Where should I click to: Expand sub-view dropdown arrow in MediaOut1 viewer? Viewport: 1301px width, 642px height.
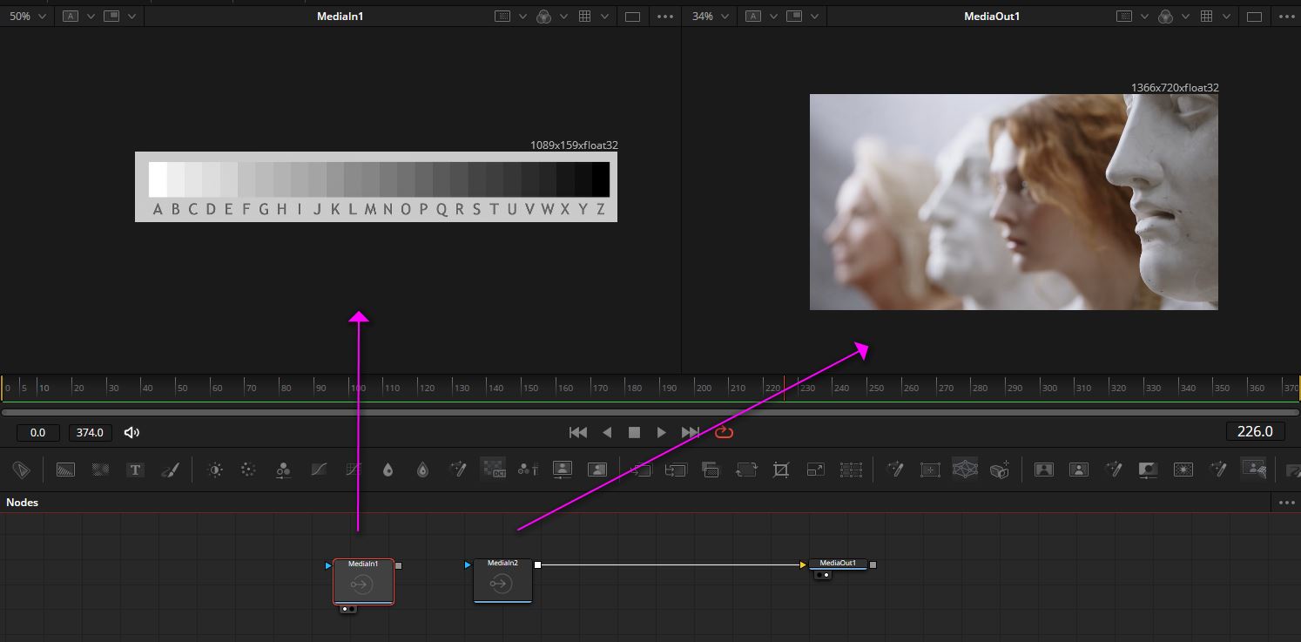pyautogui.click(x=816, y=17)
